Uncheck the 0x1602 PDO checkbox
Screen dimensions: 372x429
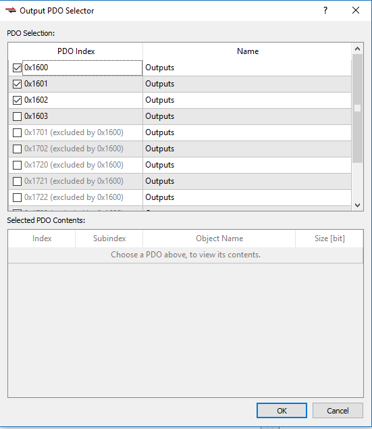click(18, 100)
